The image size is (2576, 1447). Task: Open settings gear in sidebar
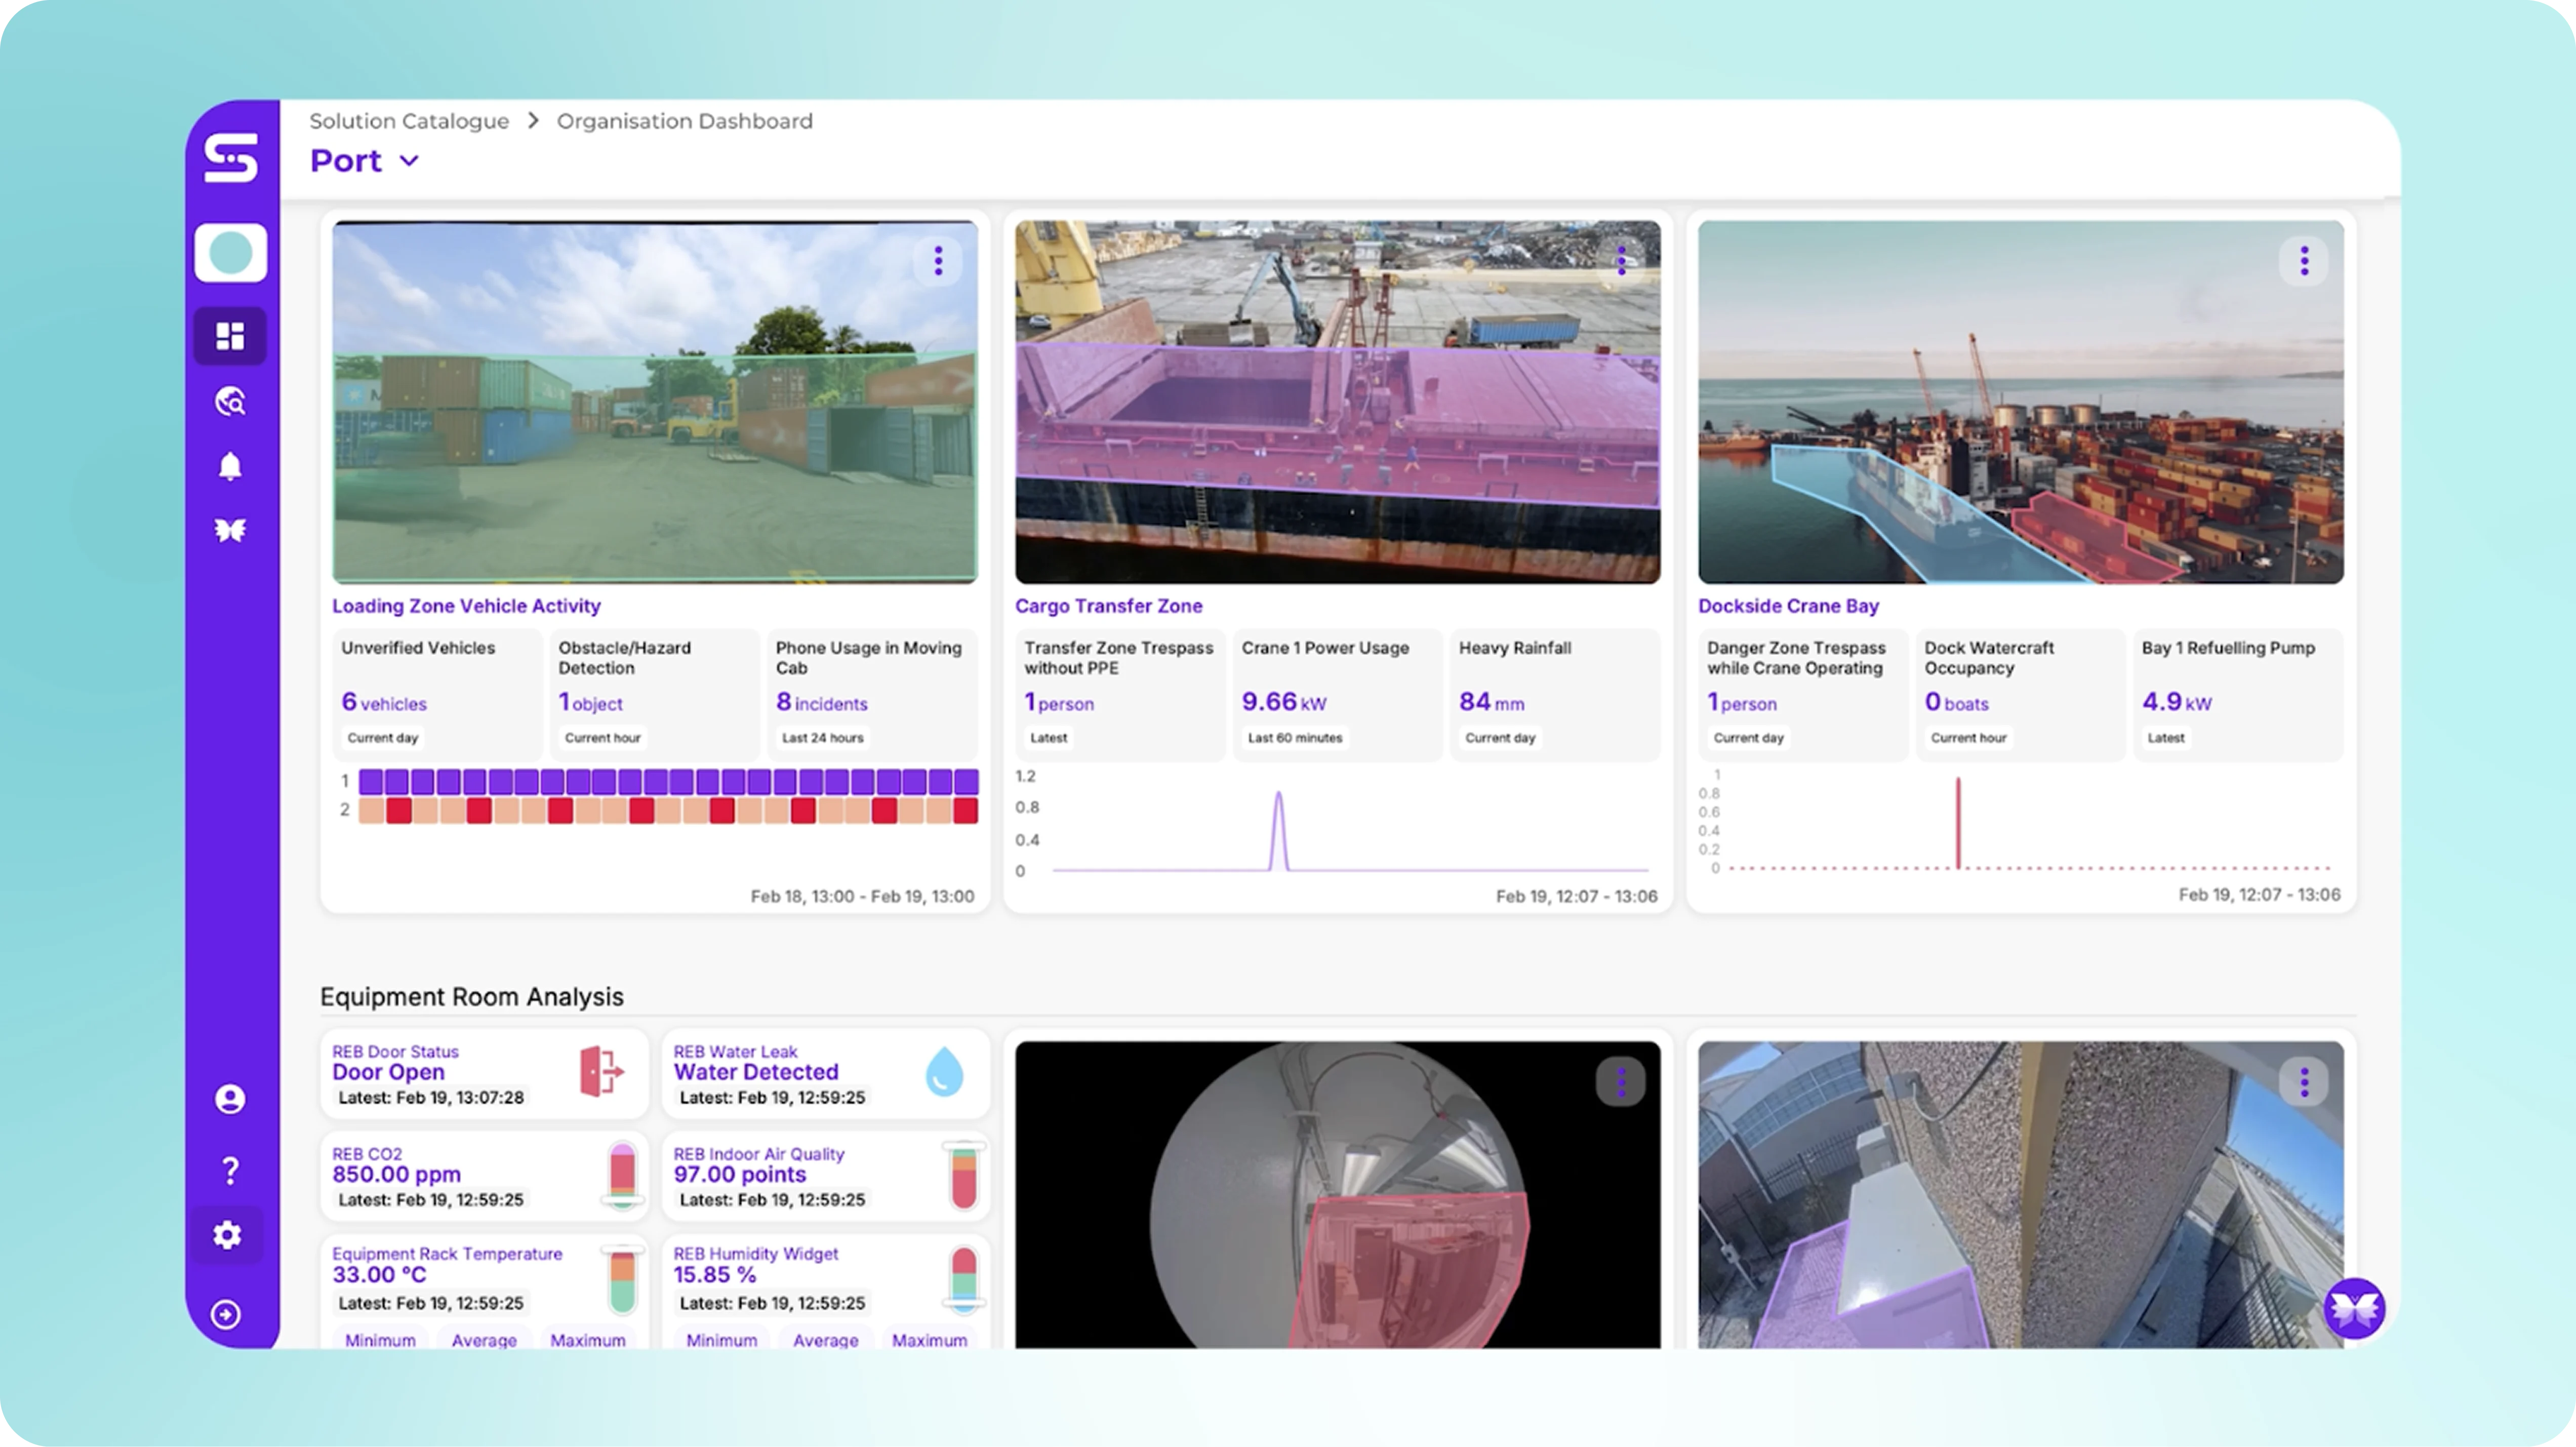point(228,1235)
